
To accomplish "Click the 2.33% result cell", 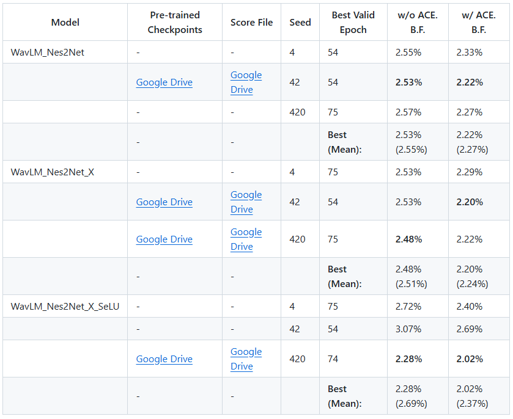I will coord(469,53).
